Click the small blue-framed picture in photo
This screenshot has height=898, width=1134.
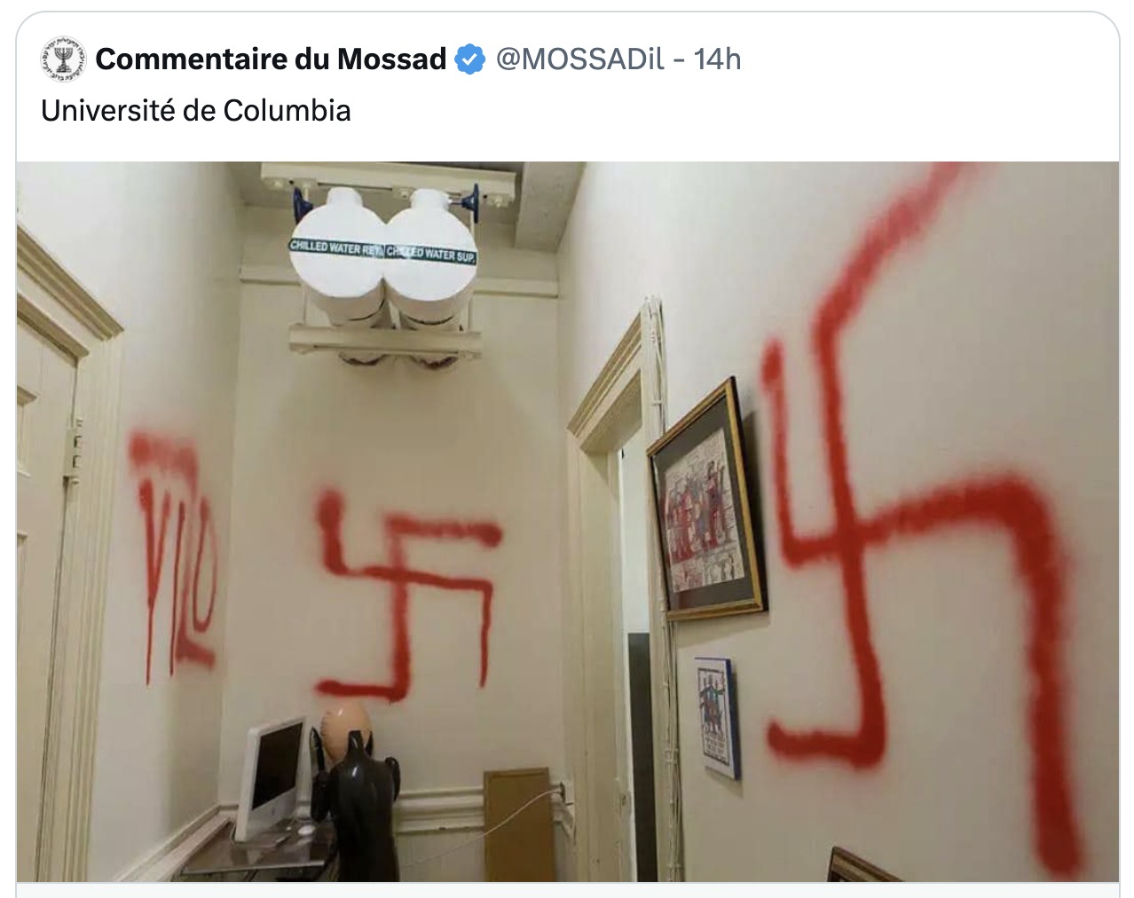click(716, 717)
